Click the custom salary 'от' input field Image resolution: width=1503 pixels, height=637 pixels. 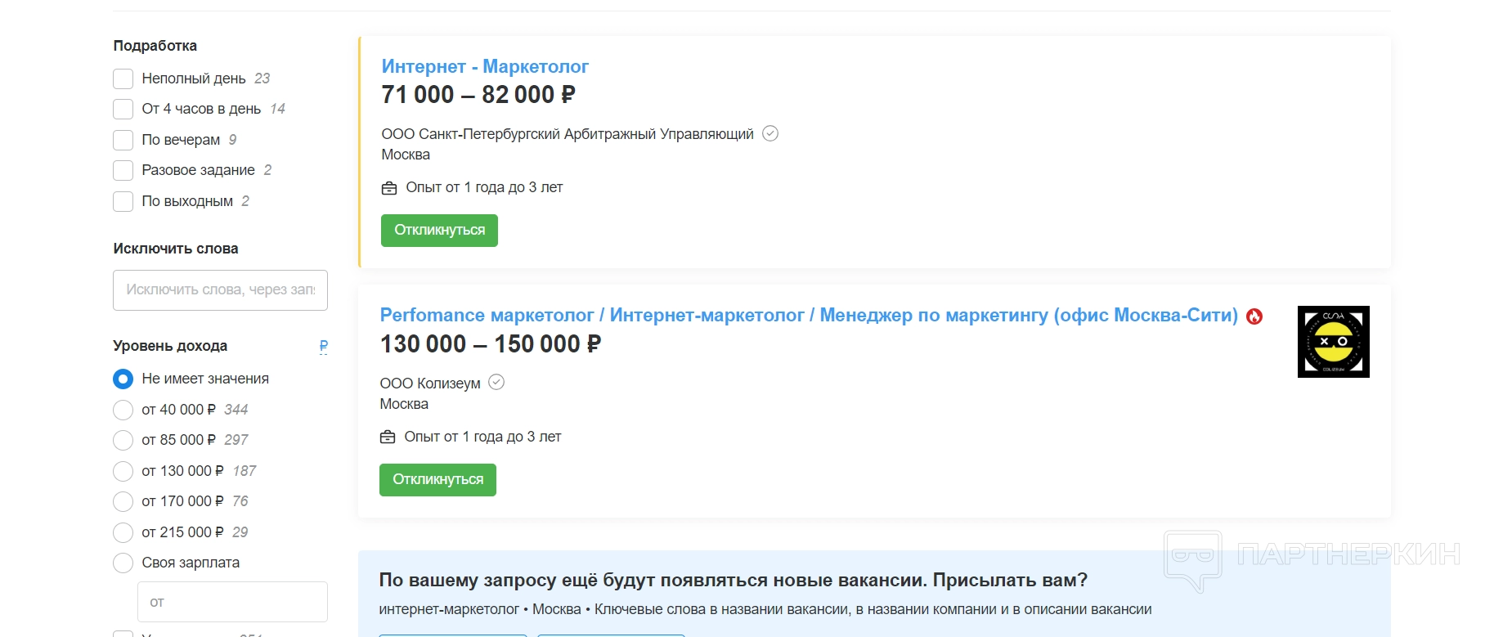[x=232, y=602]
